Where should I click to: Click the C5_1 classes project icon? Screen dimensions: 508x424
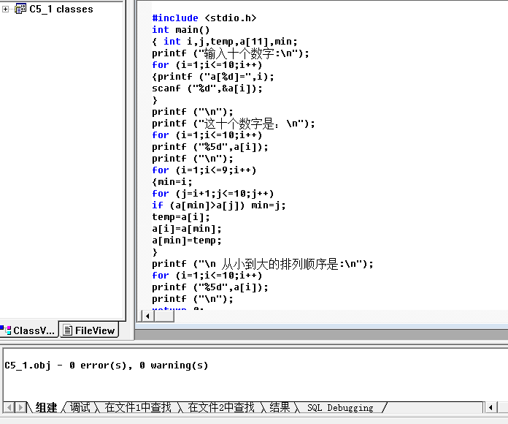tap(20, 10)
